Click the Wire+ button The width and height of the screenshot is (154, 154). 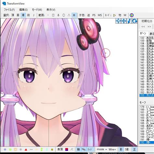[x=112, y=149]
